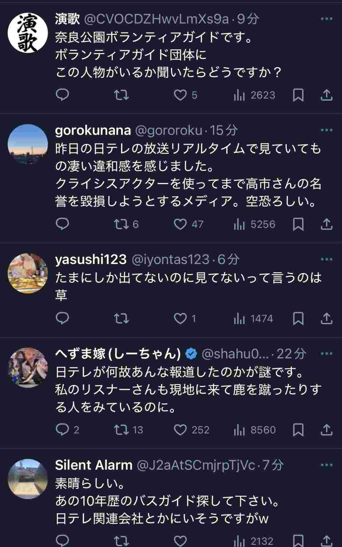The image size is (342, 547).
Task: Open the Silent Alarm display name
Action: pyautogui.click(x=93, y=465)
